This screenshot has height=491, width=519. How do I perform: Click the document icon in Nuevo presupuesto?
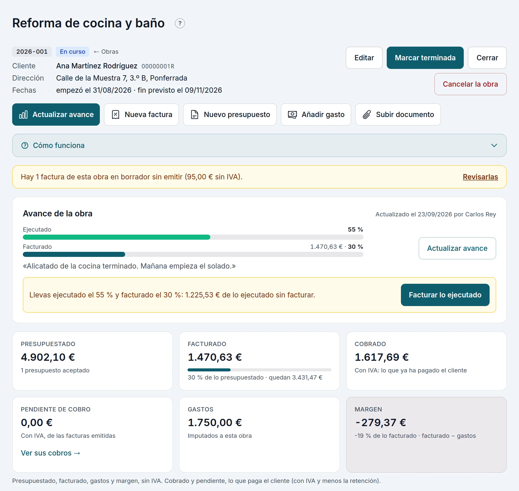pos(194,115)
